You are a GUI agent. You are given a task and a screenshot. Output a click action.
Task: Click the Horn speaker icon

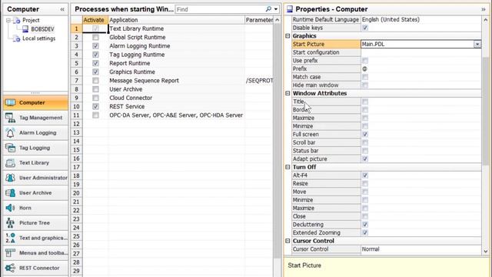pyautogui.click(x=10, y=208)
